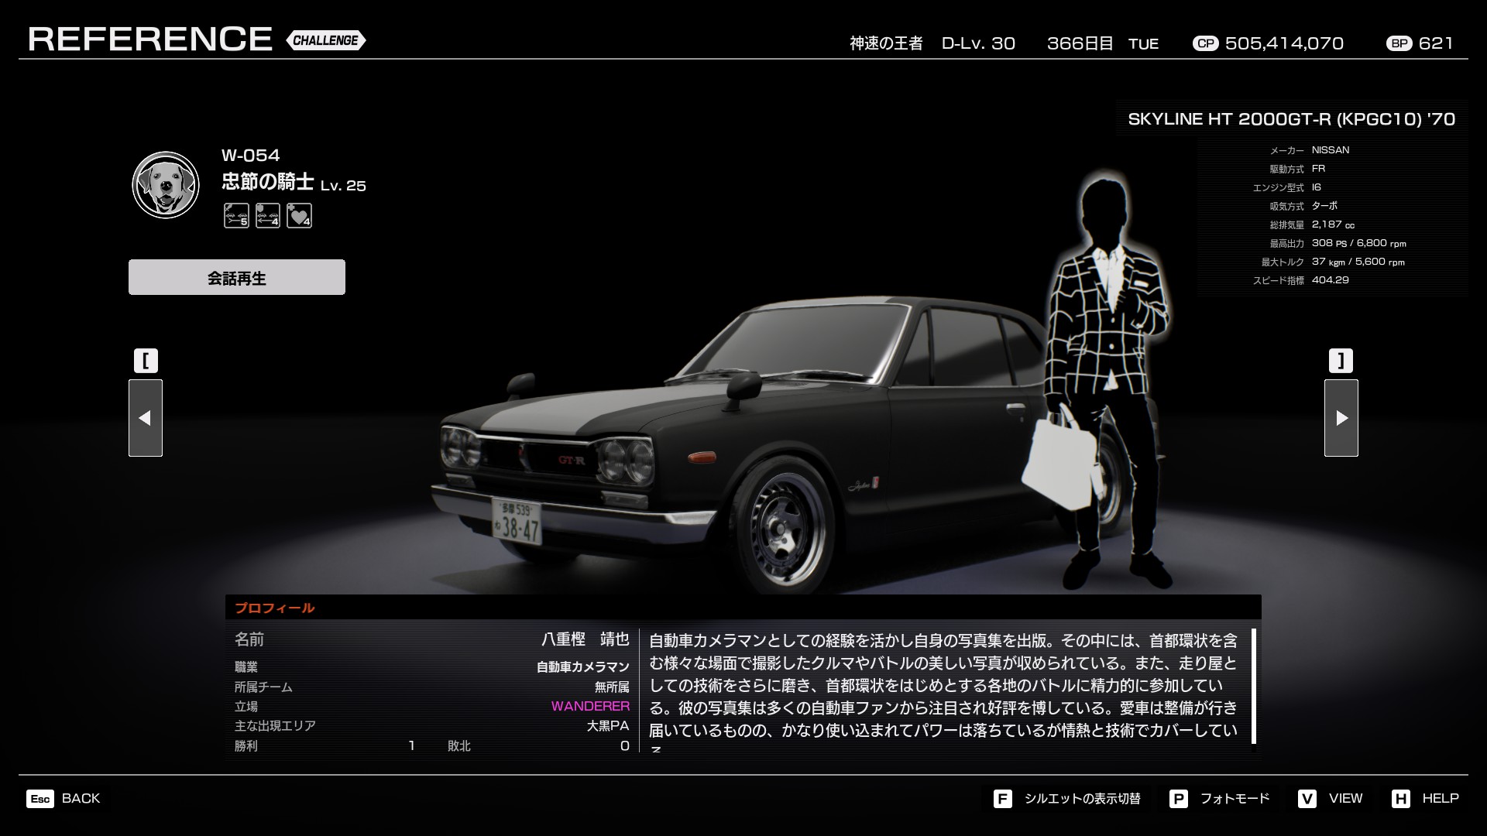This screenshot has width=1487, height=836.
Task: Switch to VIEW mode with V option
Action: click(x=1331, y=798)
